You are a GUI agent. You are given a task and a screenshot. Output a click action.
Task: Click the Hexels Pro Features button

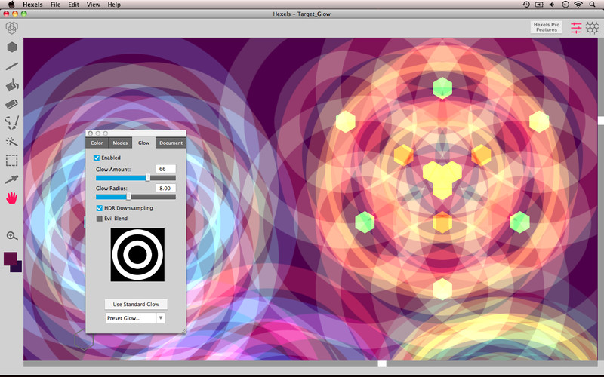546,27
